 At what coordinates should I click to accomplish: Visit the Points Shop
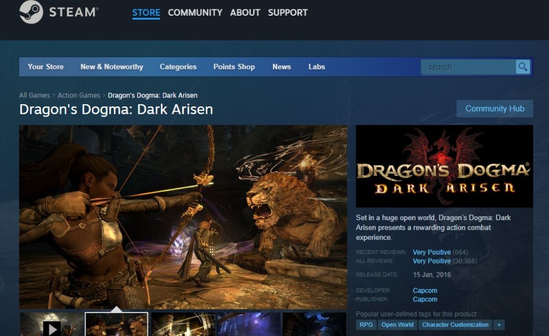click(234, 67)
